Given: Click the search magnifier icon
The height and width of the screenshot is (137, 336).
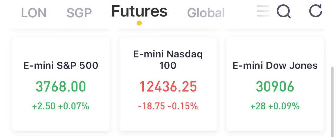Looking at the screenshot, I should click(x=284, y=12).
